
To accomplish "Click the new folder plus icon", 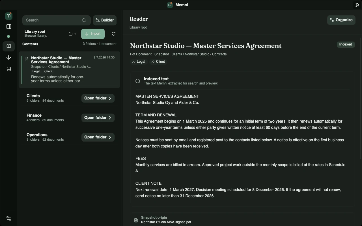I will pyautogui.click(x=72, y=34).
